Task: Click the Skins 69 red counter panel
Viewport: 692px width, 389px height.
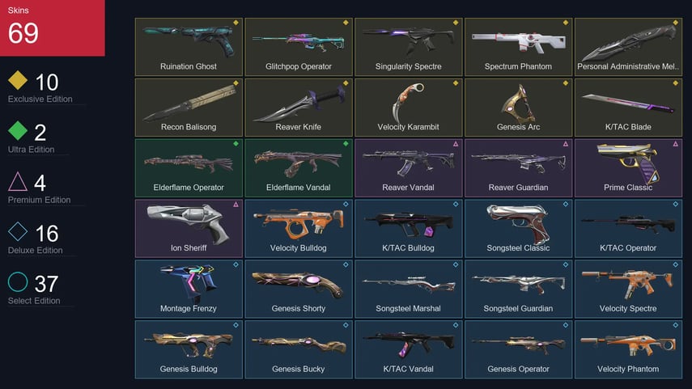Action: pyautogui.click(x=53, y=27)
